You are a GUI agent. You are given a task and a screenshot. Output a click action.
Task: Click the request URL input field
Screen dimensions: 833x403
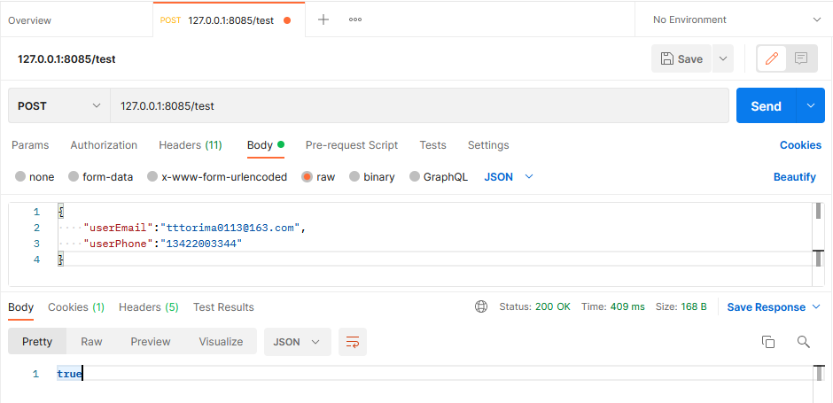(x=419, y=105)
